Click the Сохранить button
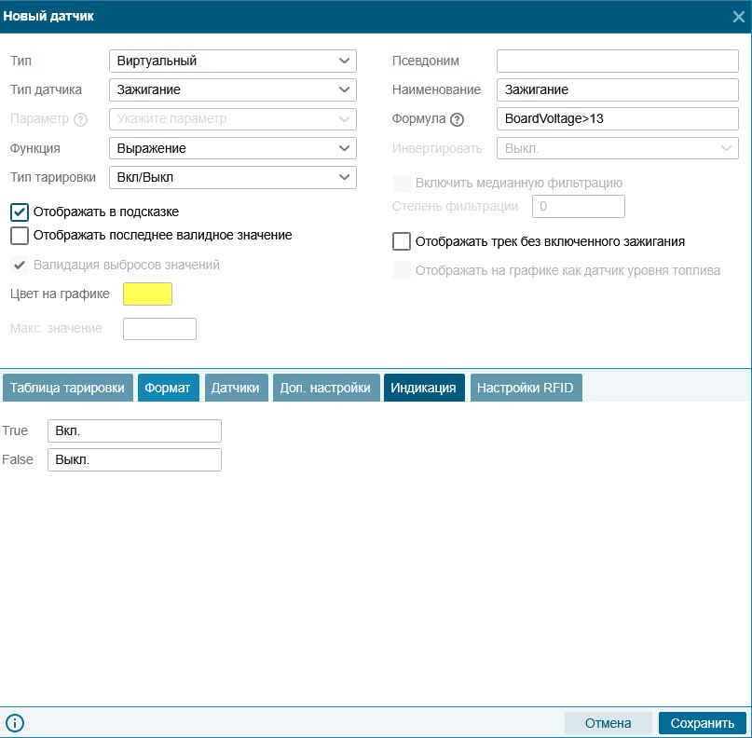 (702, 723)
